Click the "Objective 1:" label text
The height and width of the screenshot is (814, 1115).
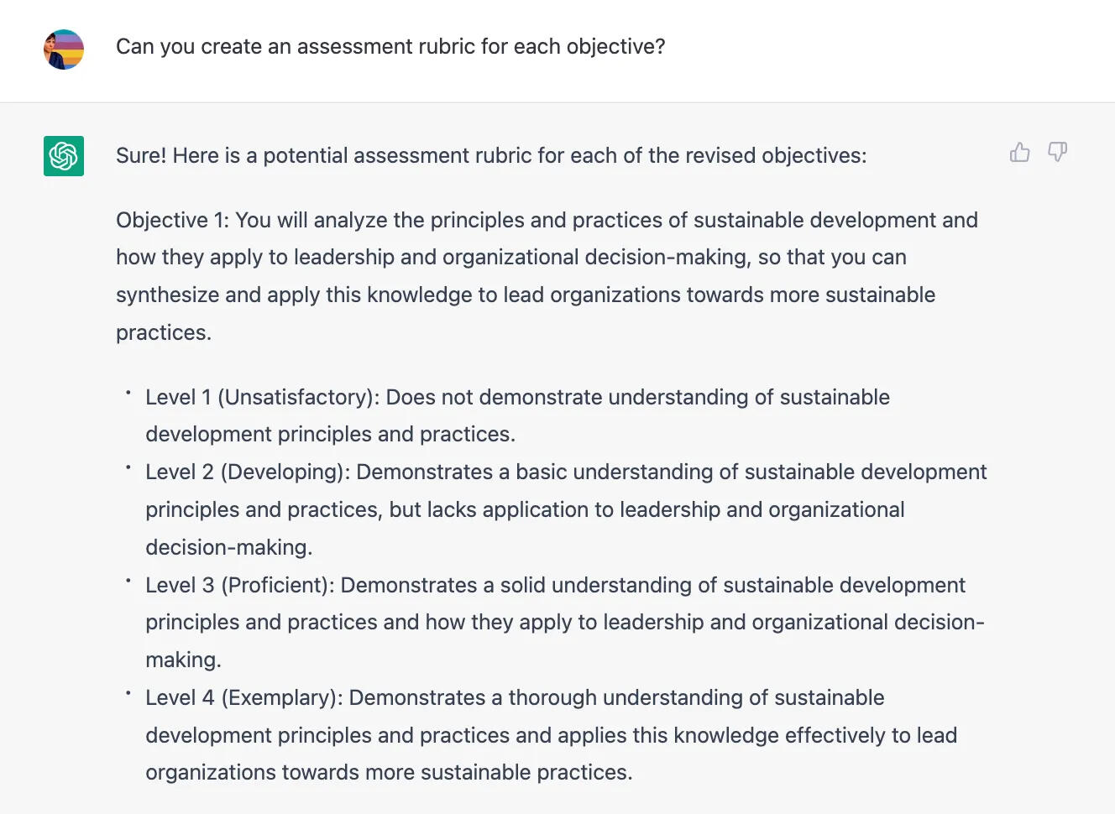172,221
